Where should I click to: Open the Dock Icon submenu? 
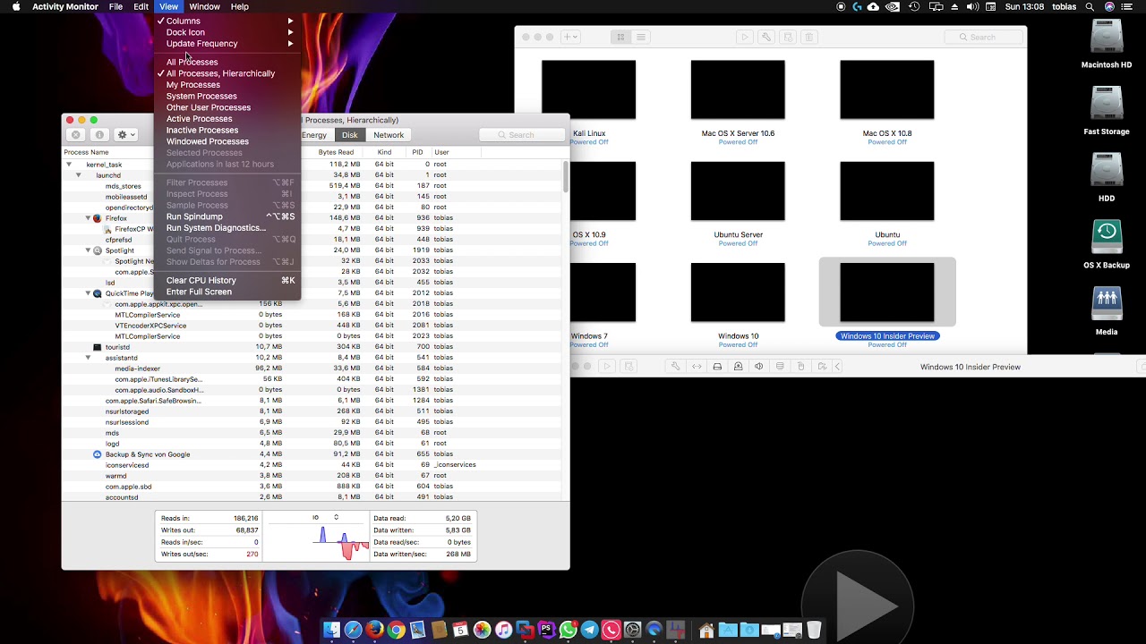coord(229,32)
